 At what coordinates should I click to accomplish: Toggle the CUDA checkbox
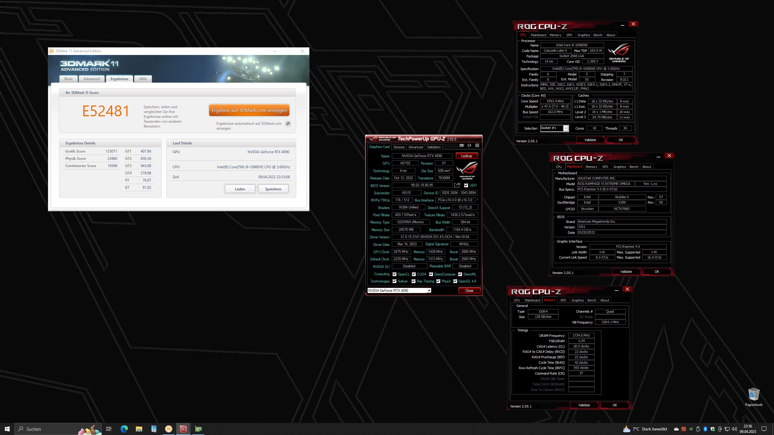[x=414, y=274]
